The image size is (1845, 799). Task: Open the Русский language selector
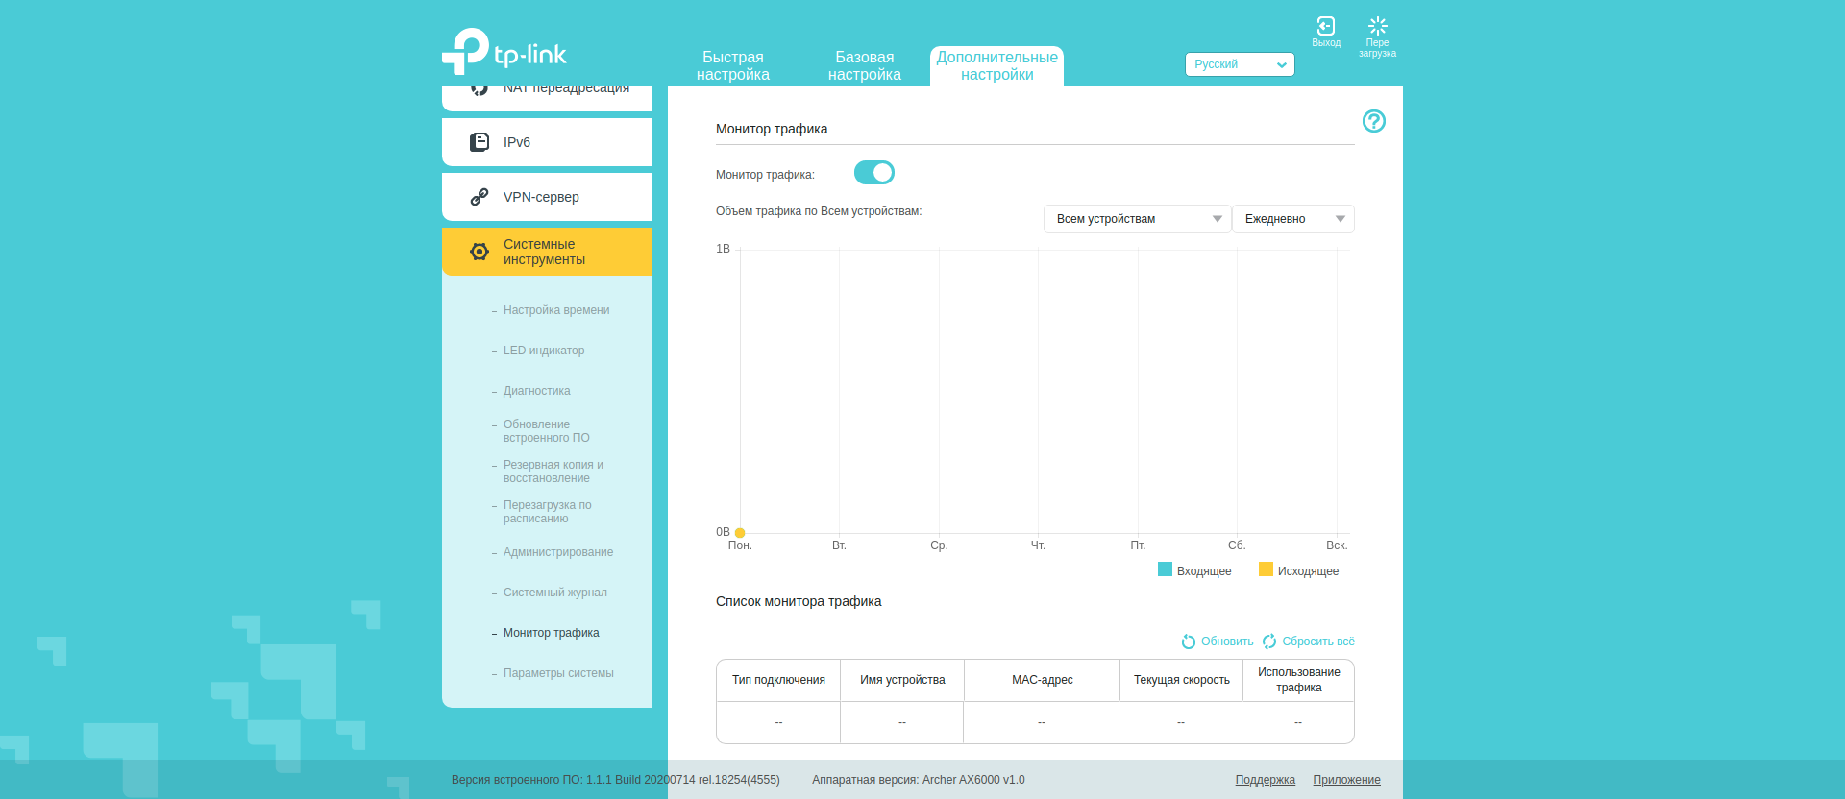1239,64
